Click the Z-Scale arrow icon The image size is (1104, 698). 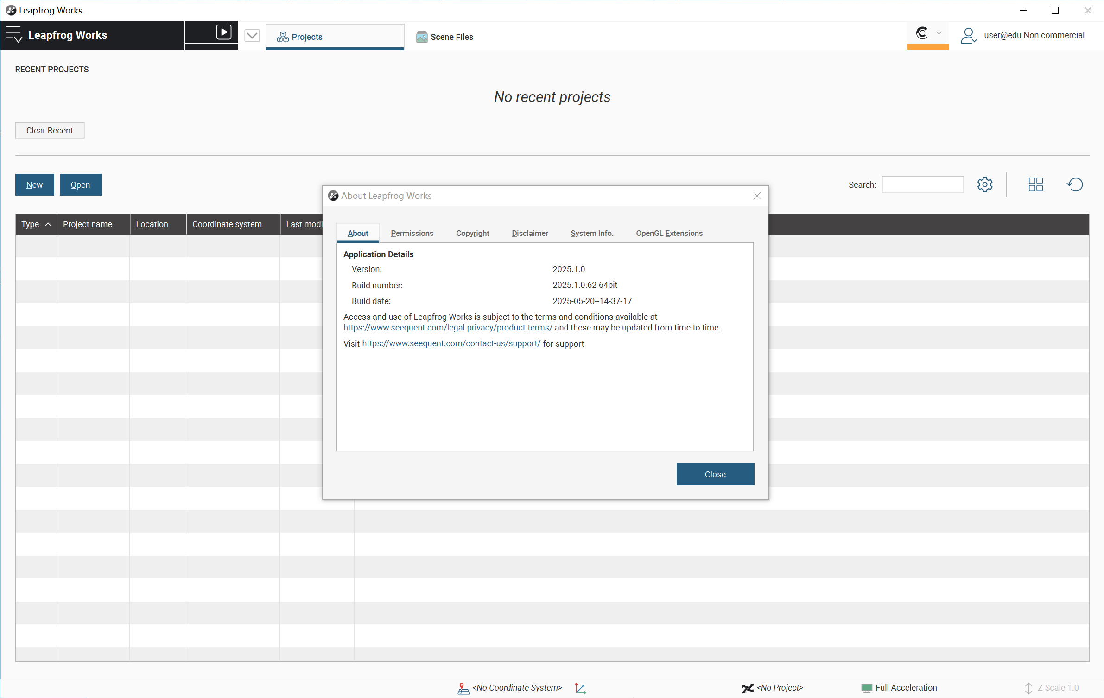point(1028,688)
